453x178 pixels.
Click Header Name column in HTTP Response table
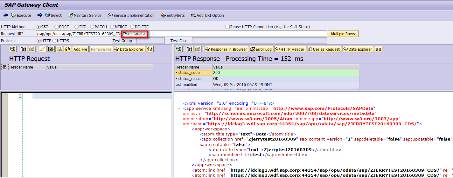pyautogui.click(x=193, y=67)
